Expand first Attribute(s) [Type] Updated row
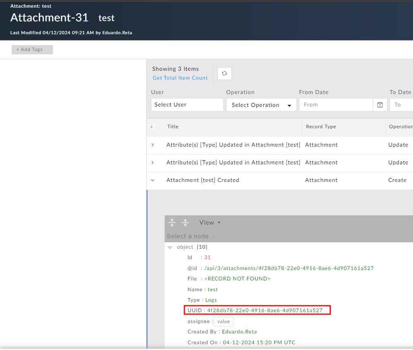Screen dimensions: 413x350 tap(153, 145)
